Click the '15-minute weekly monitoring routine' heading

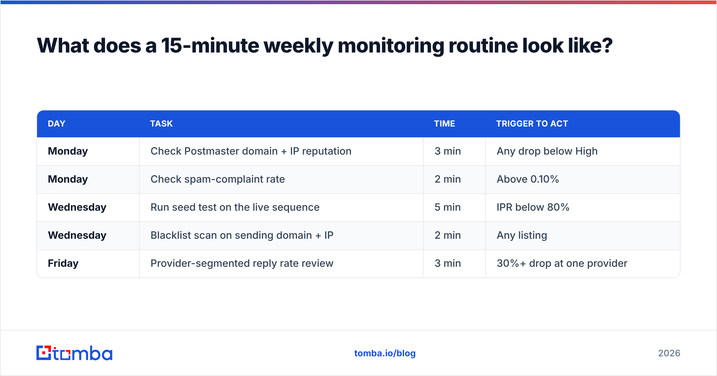tap(324, 46)
